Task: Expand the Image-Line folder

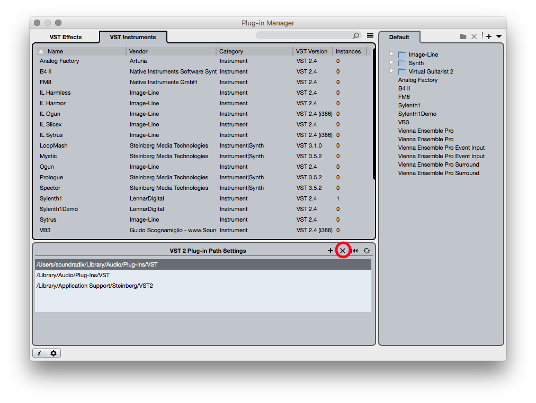Action: pos(392,54)
